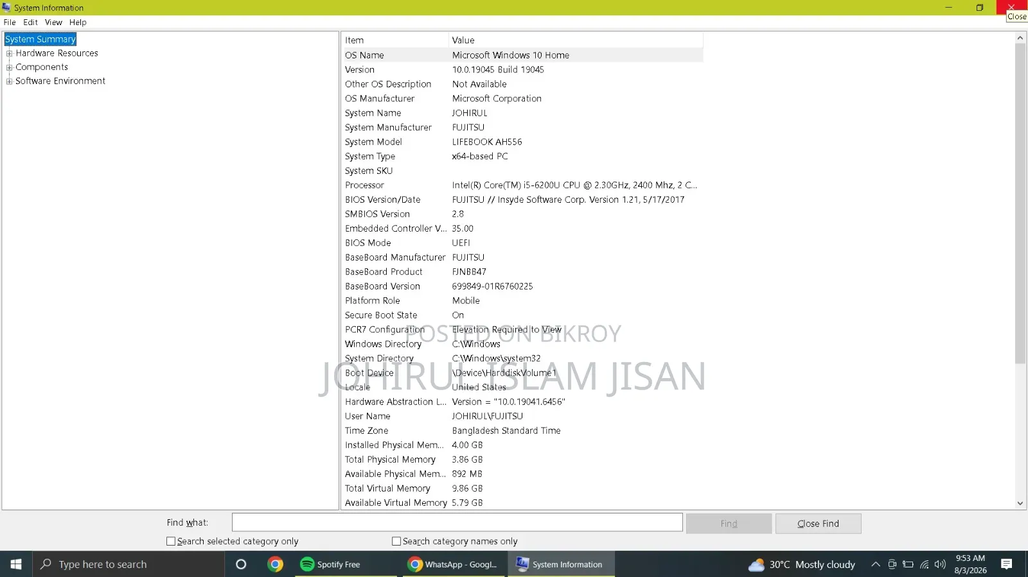
Task: Select OS Name row
Action: tap(522, 55)
